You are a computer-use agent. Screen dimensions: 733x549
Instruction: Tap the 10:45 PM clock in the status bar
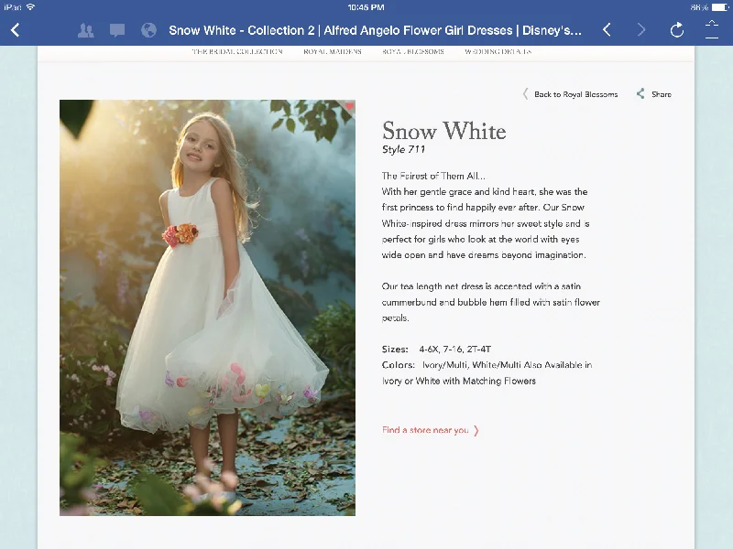(x=366, y=7)
